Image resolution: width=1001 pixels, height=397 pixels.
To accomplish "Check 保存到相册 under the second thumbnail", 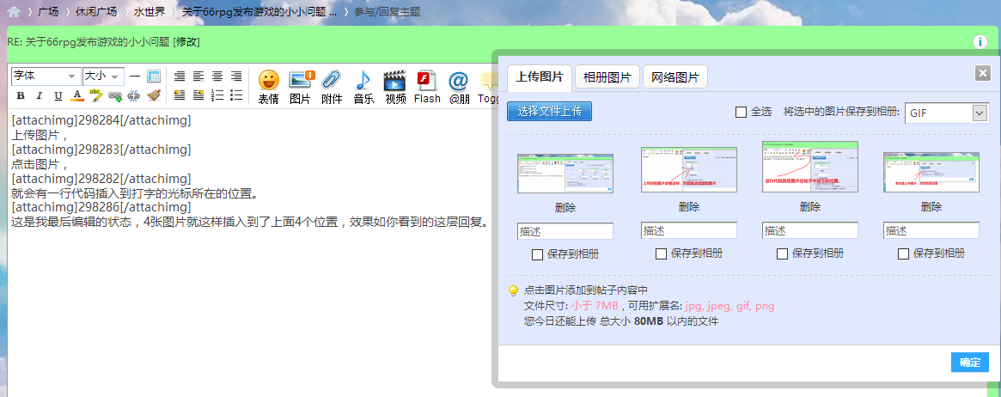I will 662,254.
